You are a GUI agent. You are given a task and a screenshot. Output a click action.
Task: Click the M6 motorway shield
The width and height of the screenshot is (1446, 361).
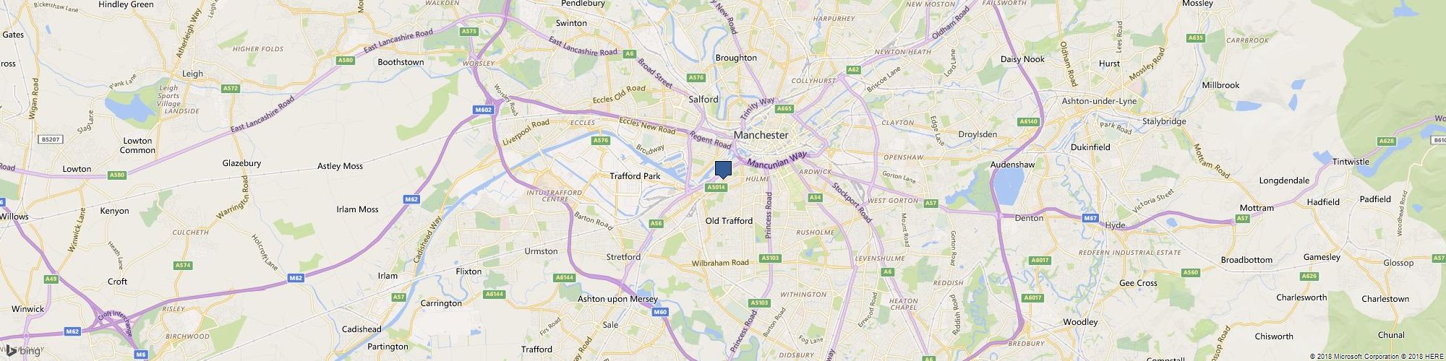point(141,354)
